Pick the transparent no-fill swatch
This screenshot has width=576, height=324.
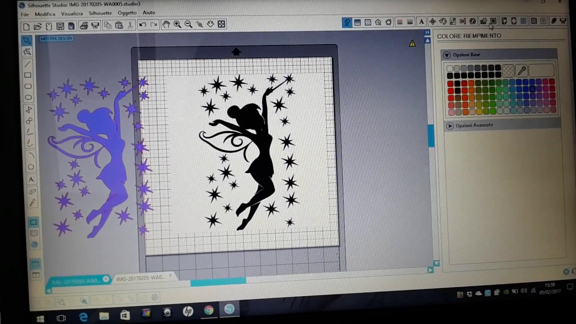pyautogui.click(x=508, y=70)
